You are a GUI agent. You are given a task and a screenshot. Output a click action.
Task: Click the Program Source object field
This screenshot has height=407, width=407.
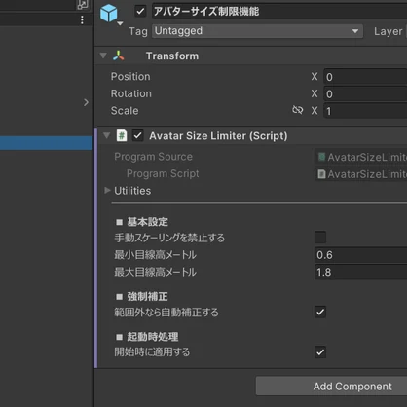361,157
